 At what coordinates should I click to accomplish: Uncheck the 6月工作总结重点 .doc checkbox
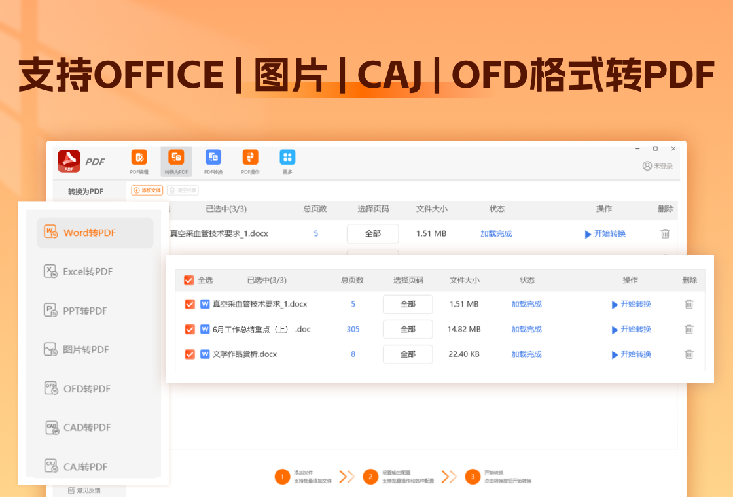click(x=190, y=330)
